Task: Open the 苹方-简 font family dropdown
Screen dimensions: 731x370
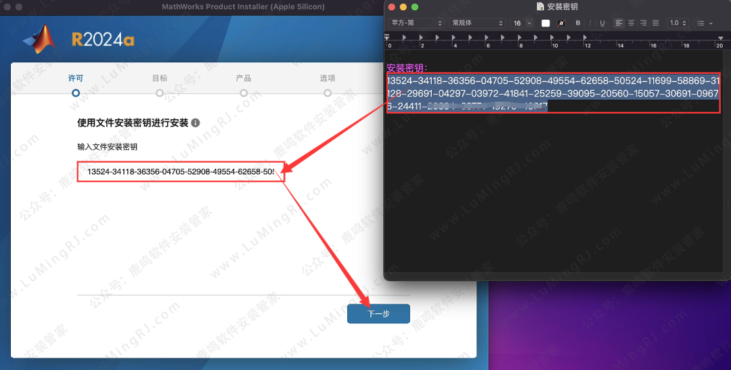Action: click(x=416, y=23)
